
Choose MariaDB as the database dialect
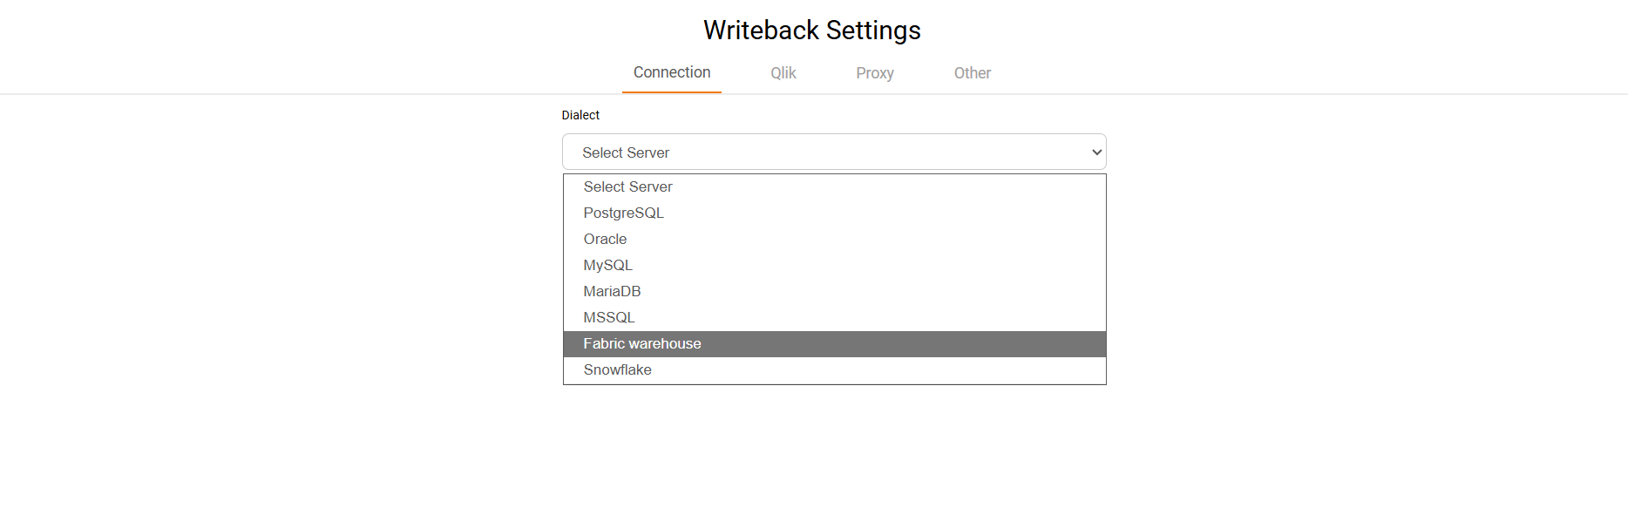pos(612,291)
